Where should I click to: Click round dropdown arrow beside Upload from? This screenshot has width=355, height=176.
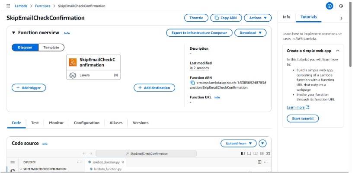[x=262, y=144]
